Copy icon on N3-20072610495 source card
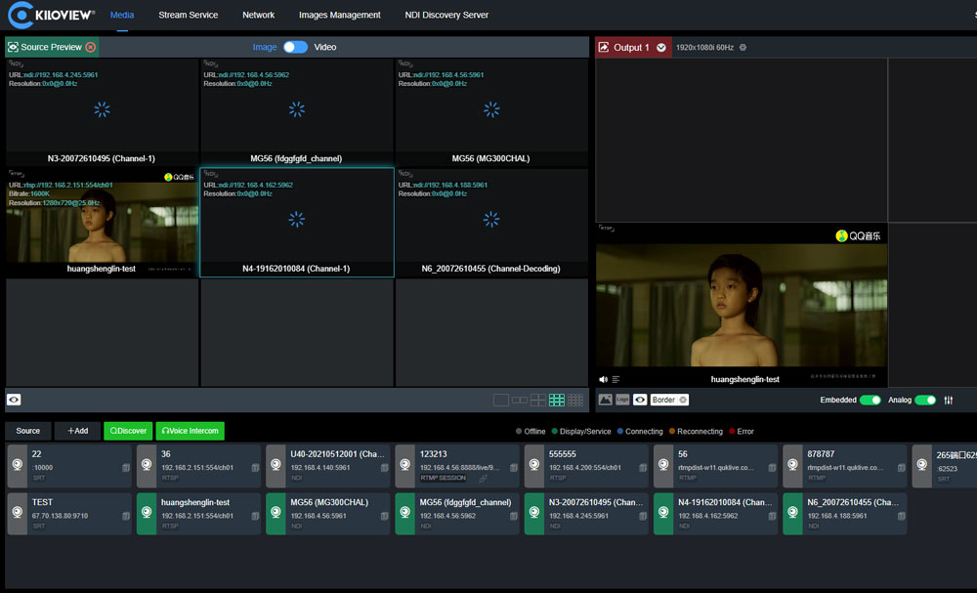 coord(643,516)
